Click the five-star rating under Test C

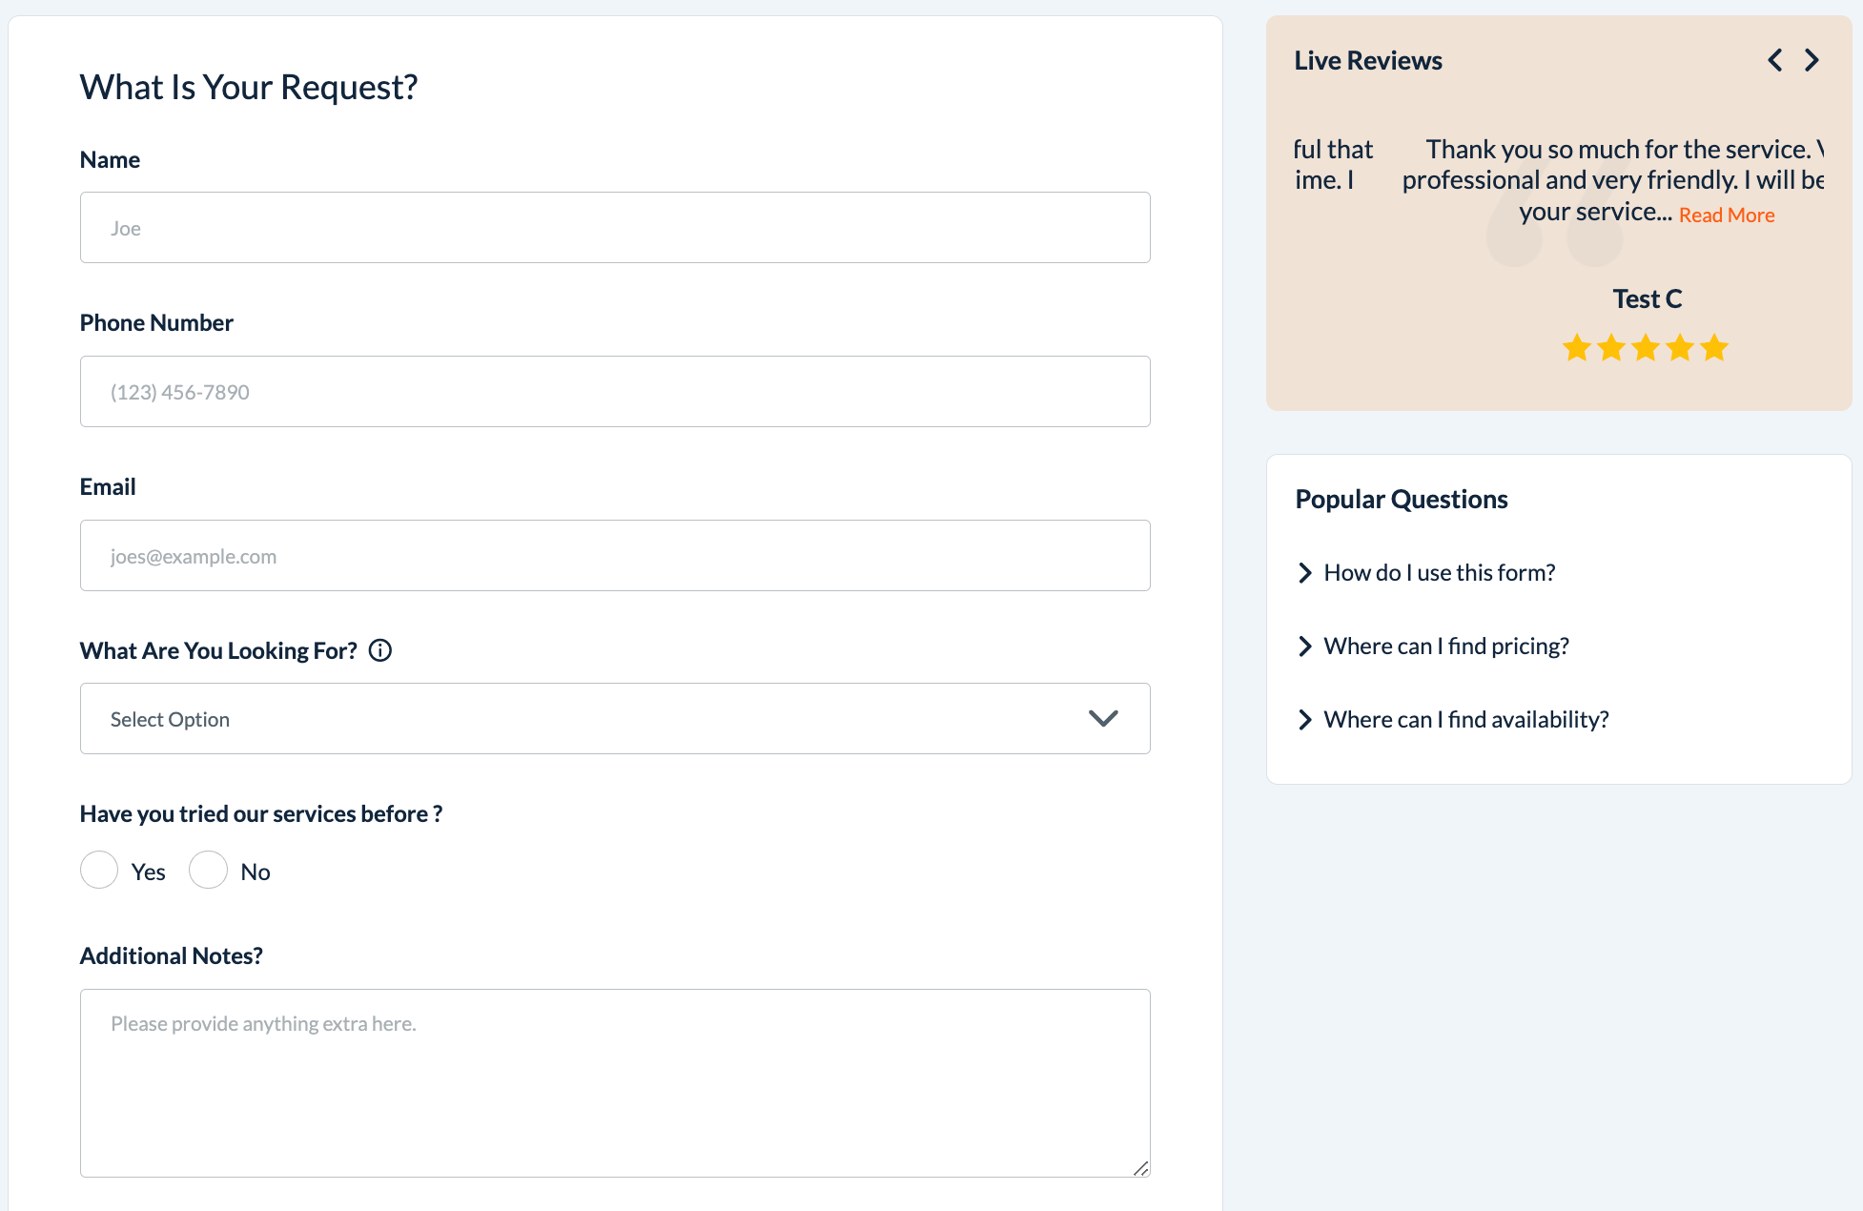click(x=1646, y=348)
